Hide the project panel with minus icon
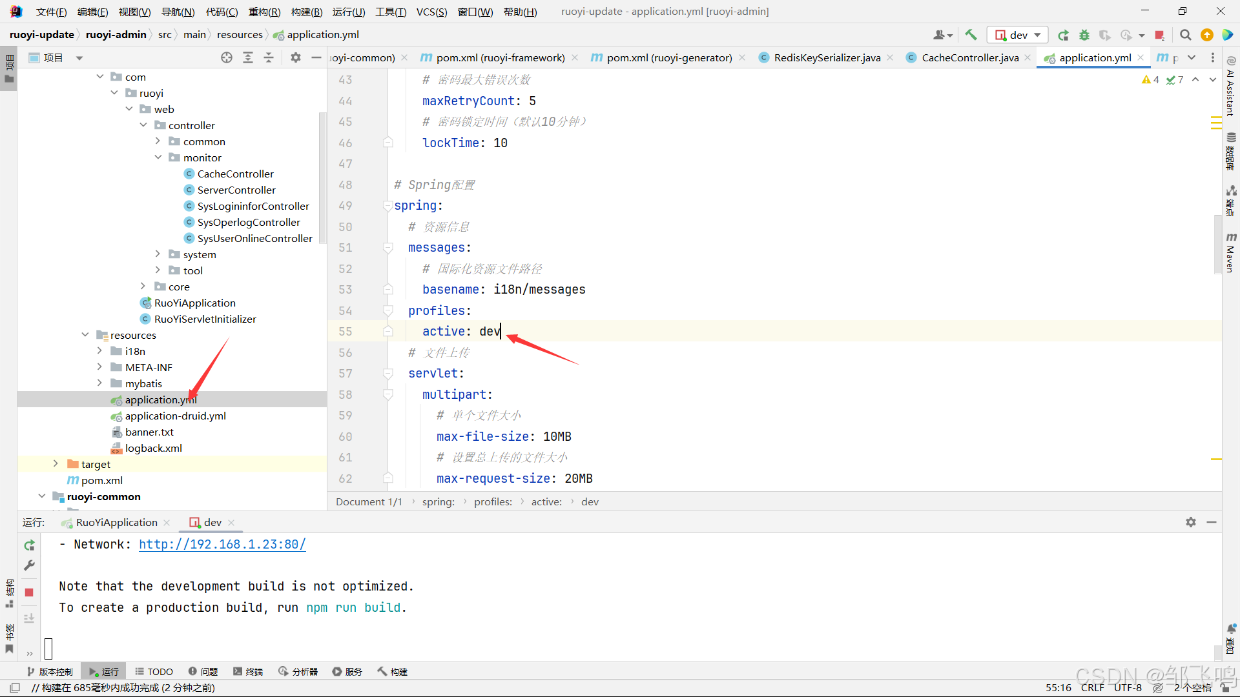Image resolution: width=1240 pixels, height=697 pixels. pyautogui.click(x=316, y=58)
